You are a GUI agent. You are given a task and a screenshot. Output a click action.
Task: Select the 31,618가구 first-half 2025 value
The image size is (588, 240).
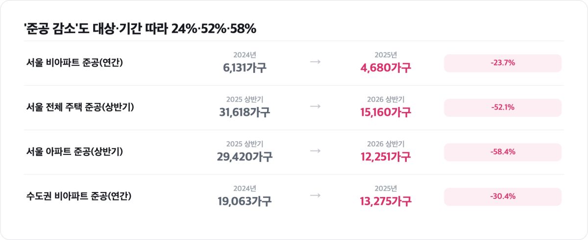(x=245, y=112)
